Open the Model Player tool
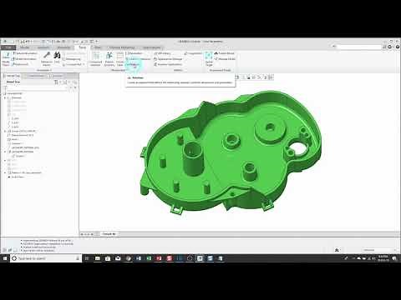This screenshot has width=401, height=300. [6, 58]
